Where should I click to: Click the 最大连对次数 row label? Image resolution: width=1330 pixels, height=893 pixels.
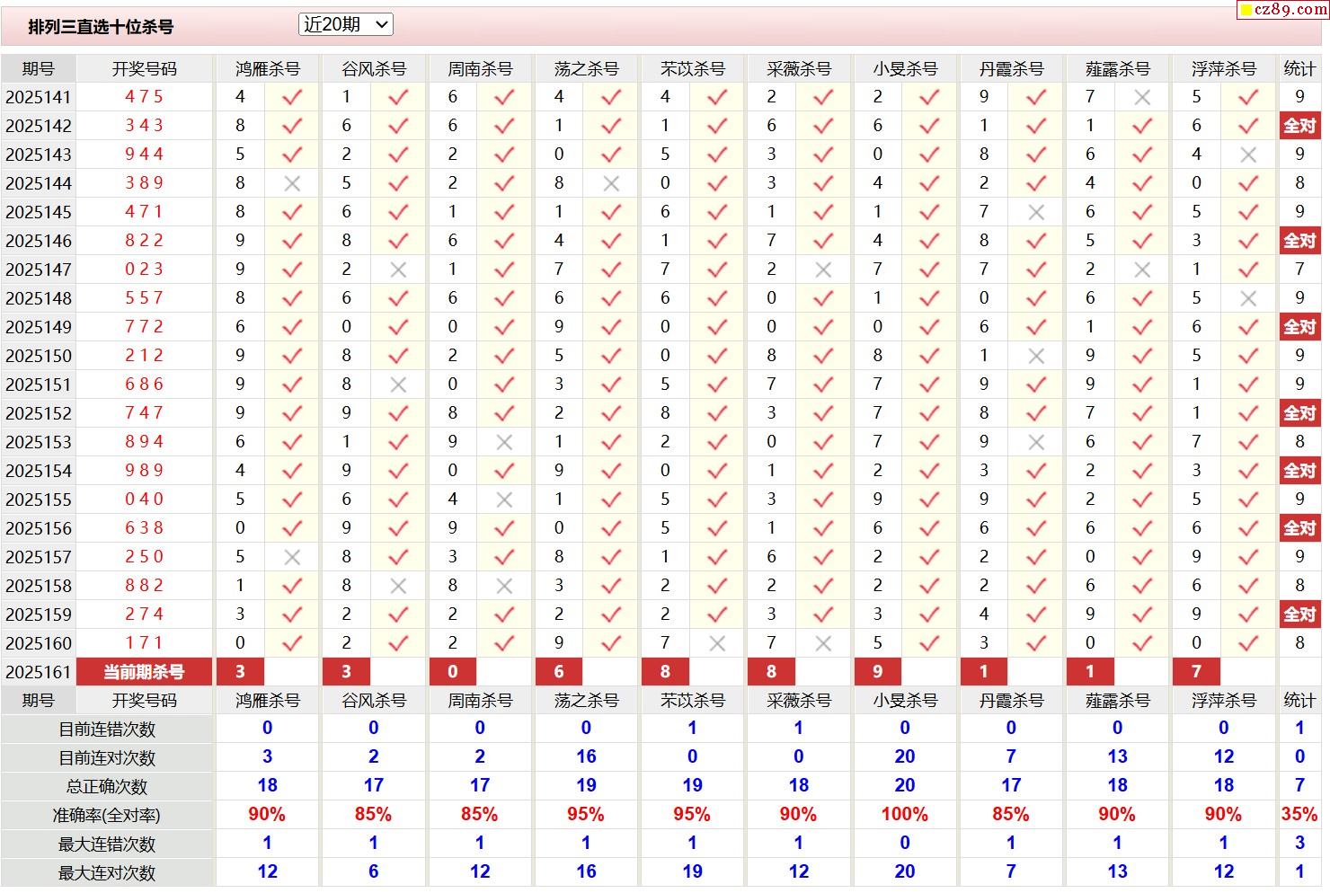coord(107,873)
